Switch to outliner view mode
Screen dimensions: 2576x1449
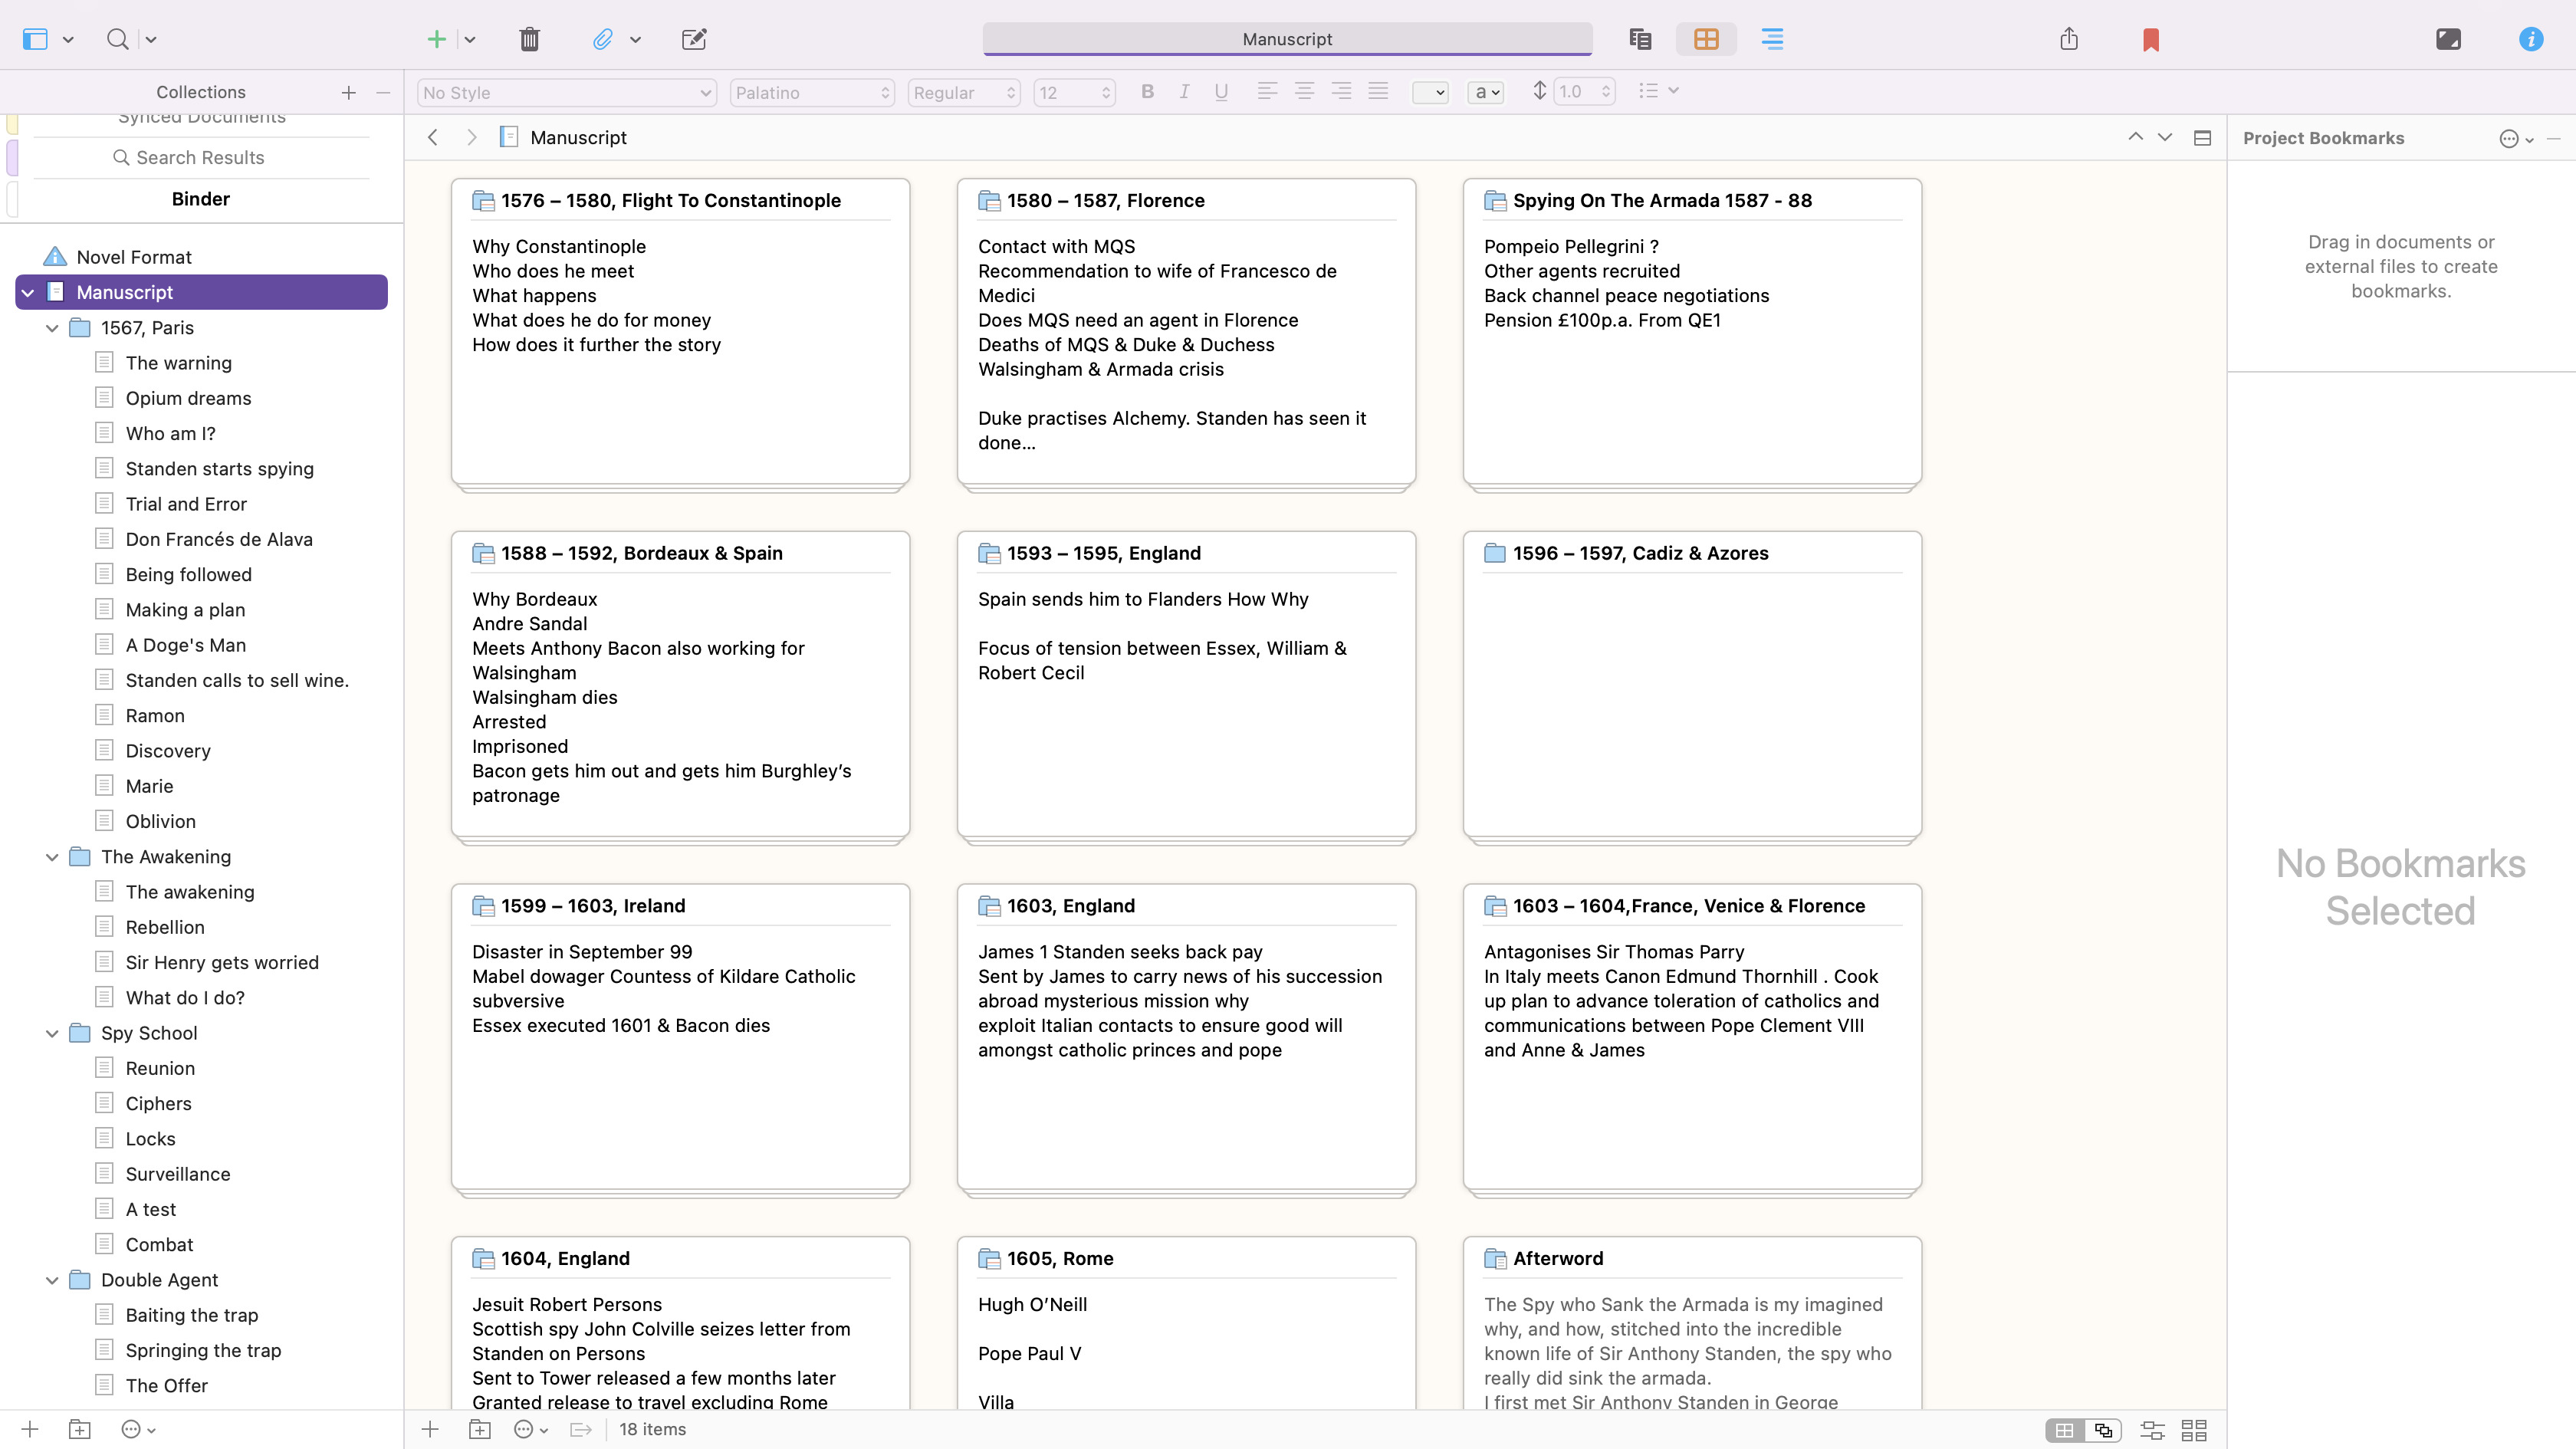[1772, 39]
